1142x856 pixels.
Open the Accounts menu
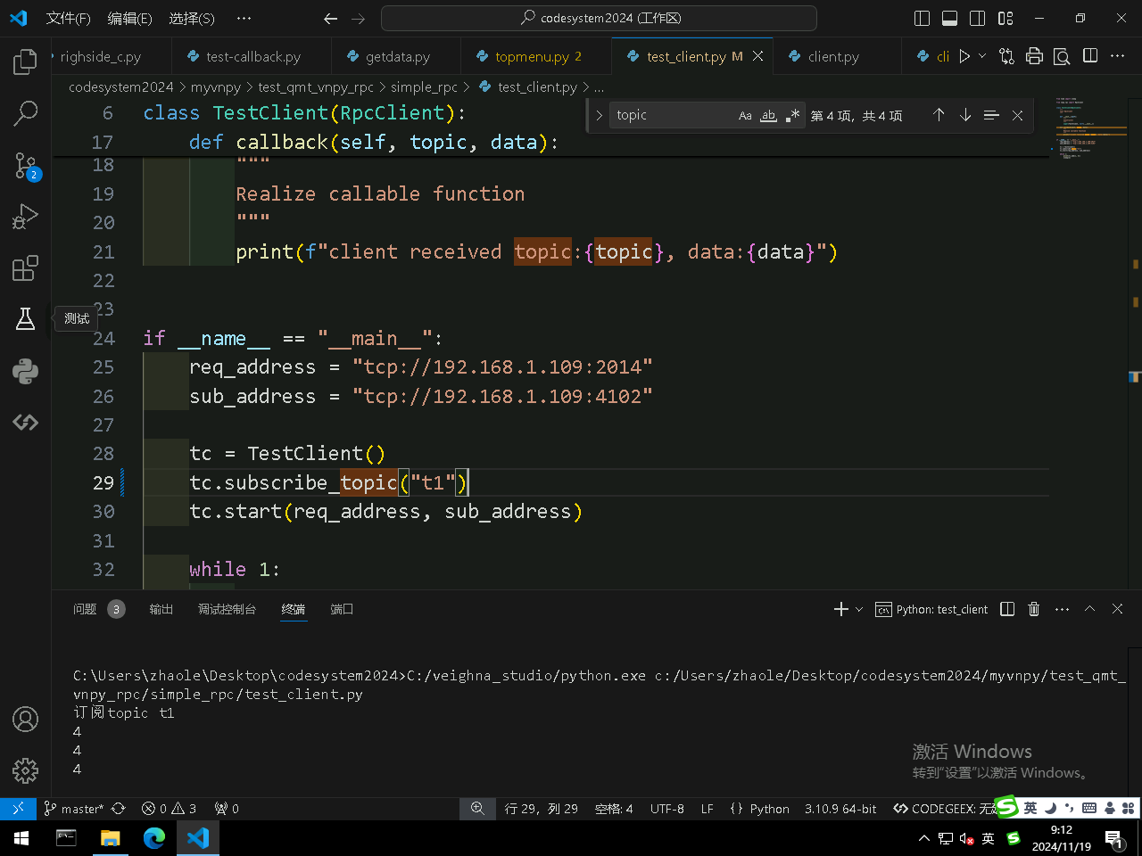click(25, 719)
